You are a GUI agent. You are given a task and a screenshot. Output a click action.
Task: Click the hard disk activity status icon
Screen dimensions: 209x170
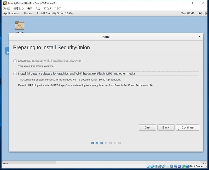tap(148, 166)
